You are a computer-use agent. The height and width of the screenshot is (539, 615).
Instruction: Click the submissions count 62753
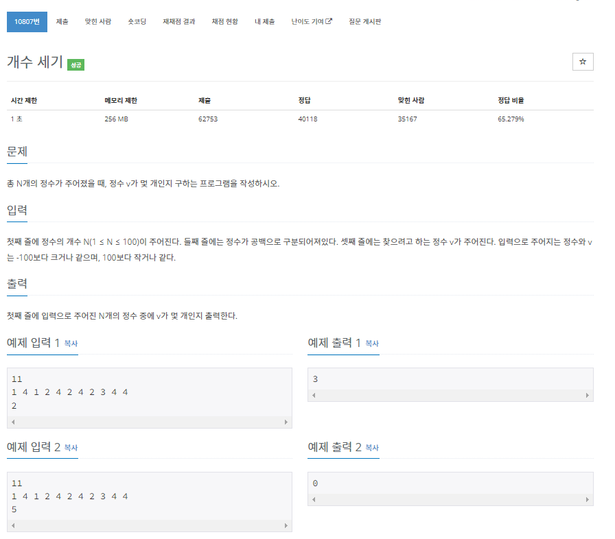pos(208,119)
